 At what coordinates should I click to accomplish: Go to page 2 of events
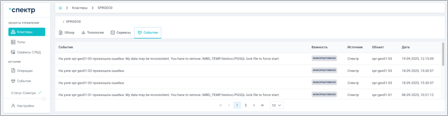pos(246,105)
